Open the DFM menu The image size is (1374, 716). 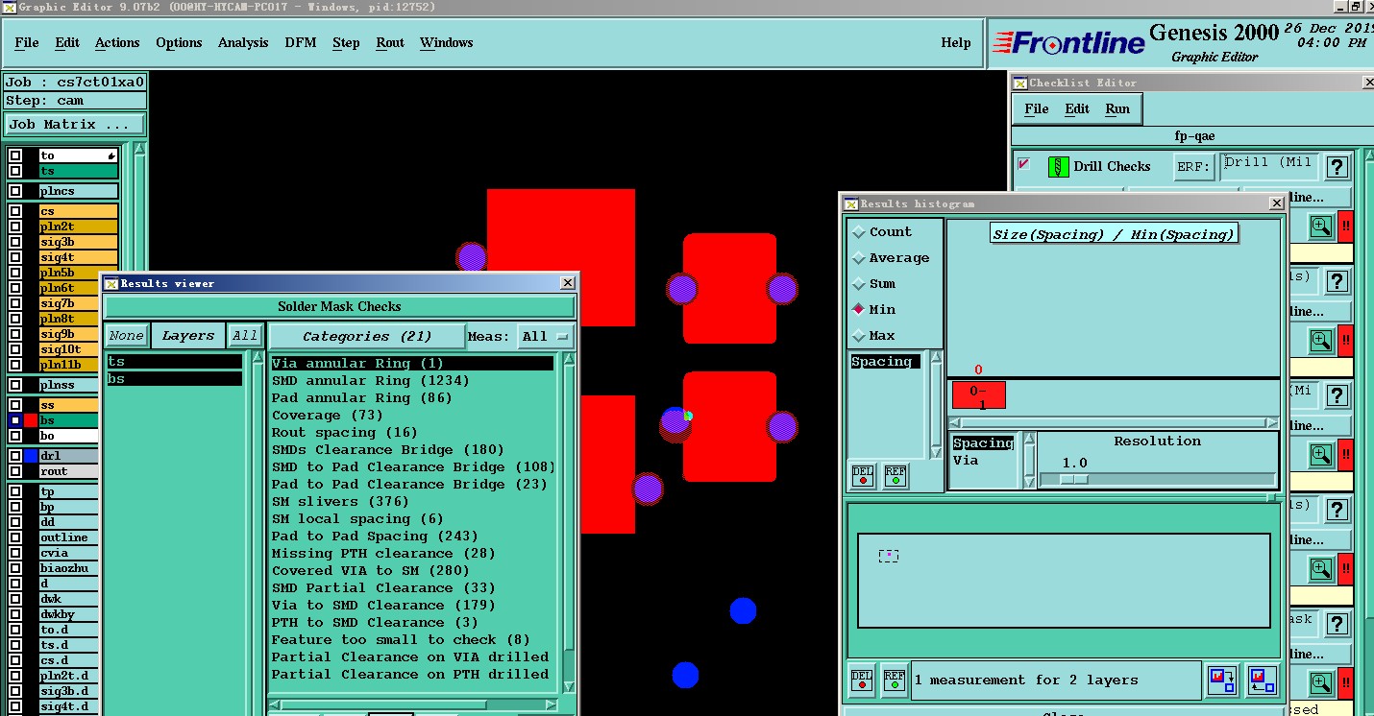(x=300, y=42)
